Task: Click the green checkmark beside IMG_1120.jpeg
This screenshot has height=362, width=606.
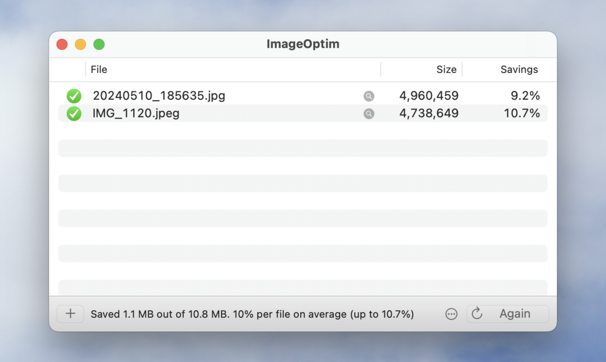Action: [x=74, y=113]
